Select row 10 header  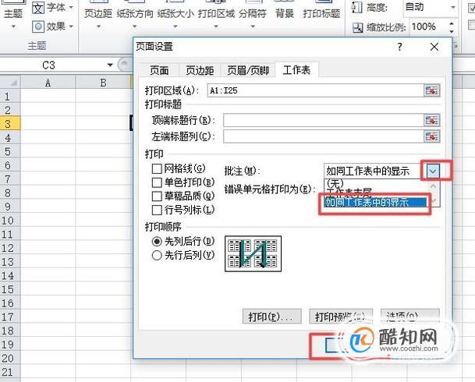(10, 221)
